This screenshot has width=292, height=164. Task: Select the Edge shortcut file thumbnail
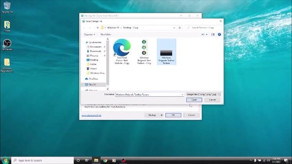122,51
